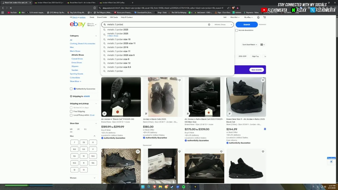Switch to Brand New Size 9 browser tab

point(81,3)
